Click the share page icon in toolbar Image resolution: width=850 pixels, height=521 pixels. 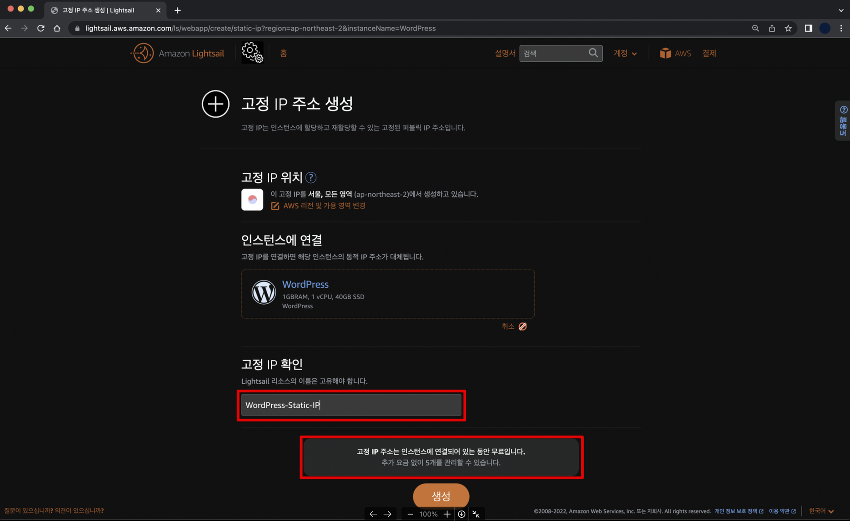click(x=772, y=28)
